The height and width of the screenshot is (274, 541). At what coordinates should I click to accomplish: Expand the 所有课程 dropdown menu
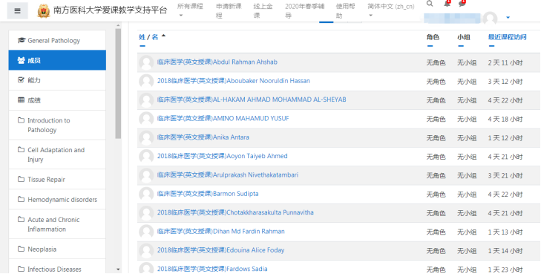click(x=190, y=10)
